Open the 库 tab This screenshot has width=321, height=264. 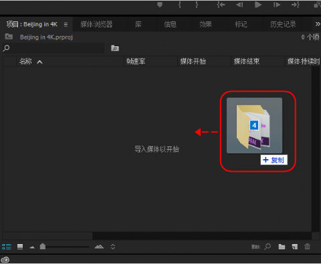click(x=138, y=24)
